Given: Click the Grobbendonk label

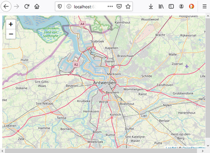Looking at the screenshot, I should coord(183,93).
